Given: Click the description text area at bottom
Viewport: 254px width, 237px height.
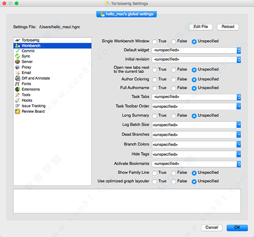Looking at the screenshot, I should (x=127, y=201).
